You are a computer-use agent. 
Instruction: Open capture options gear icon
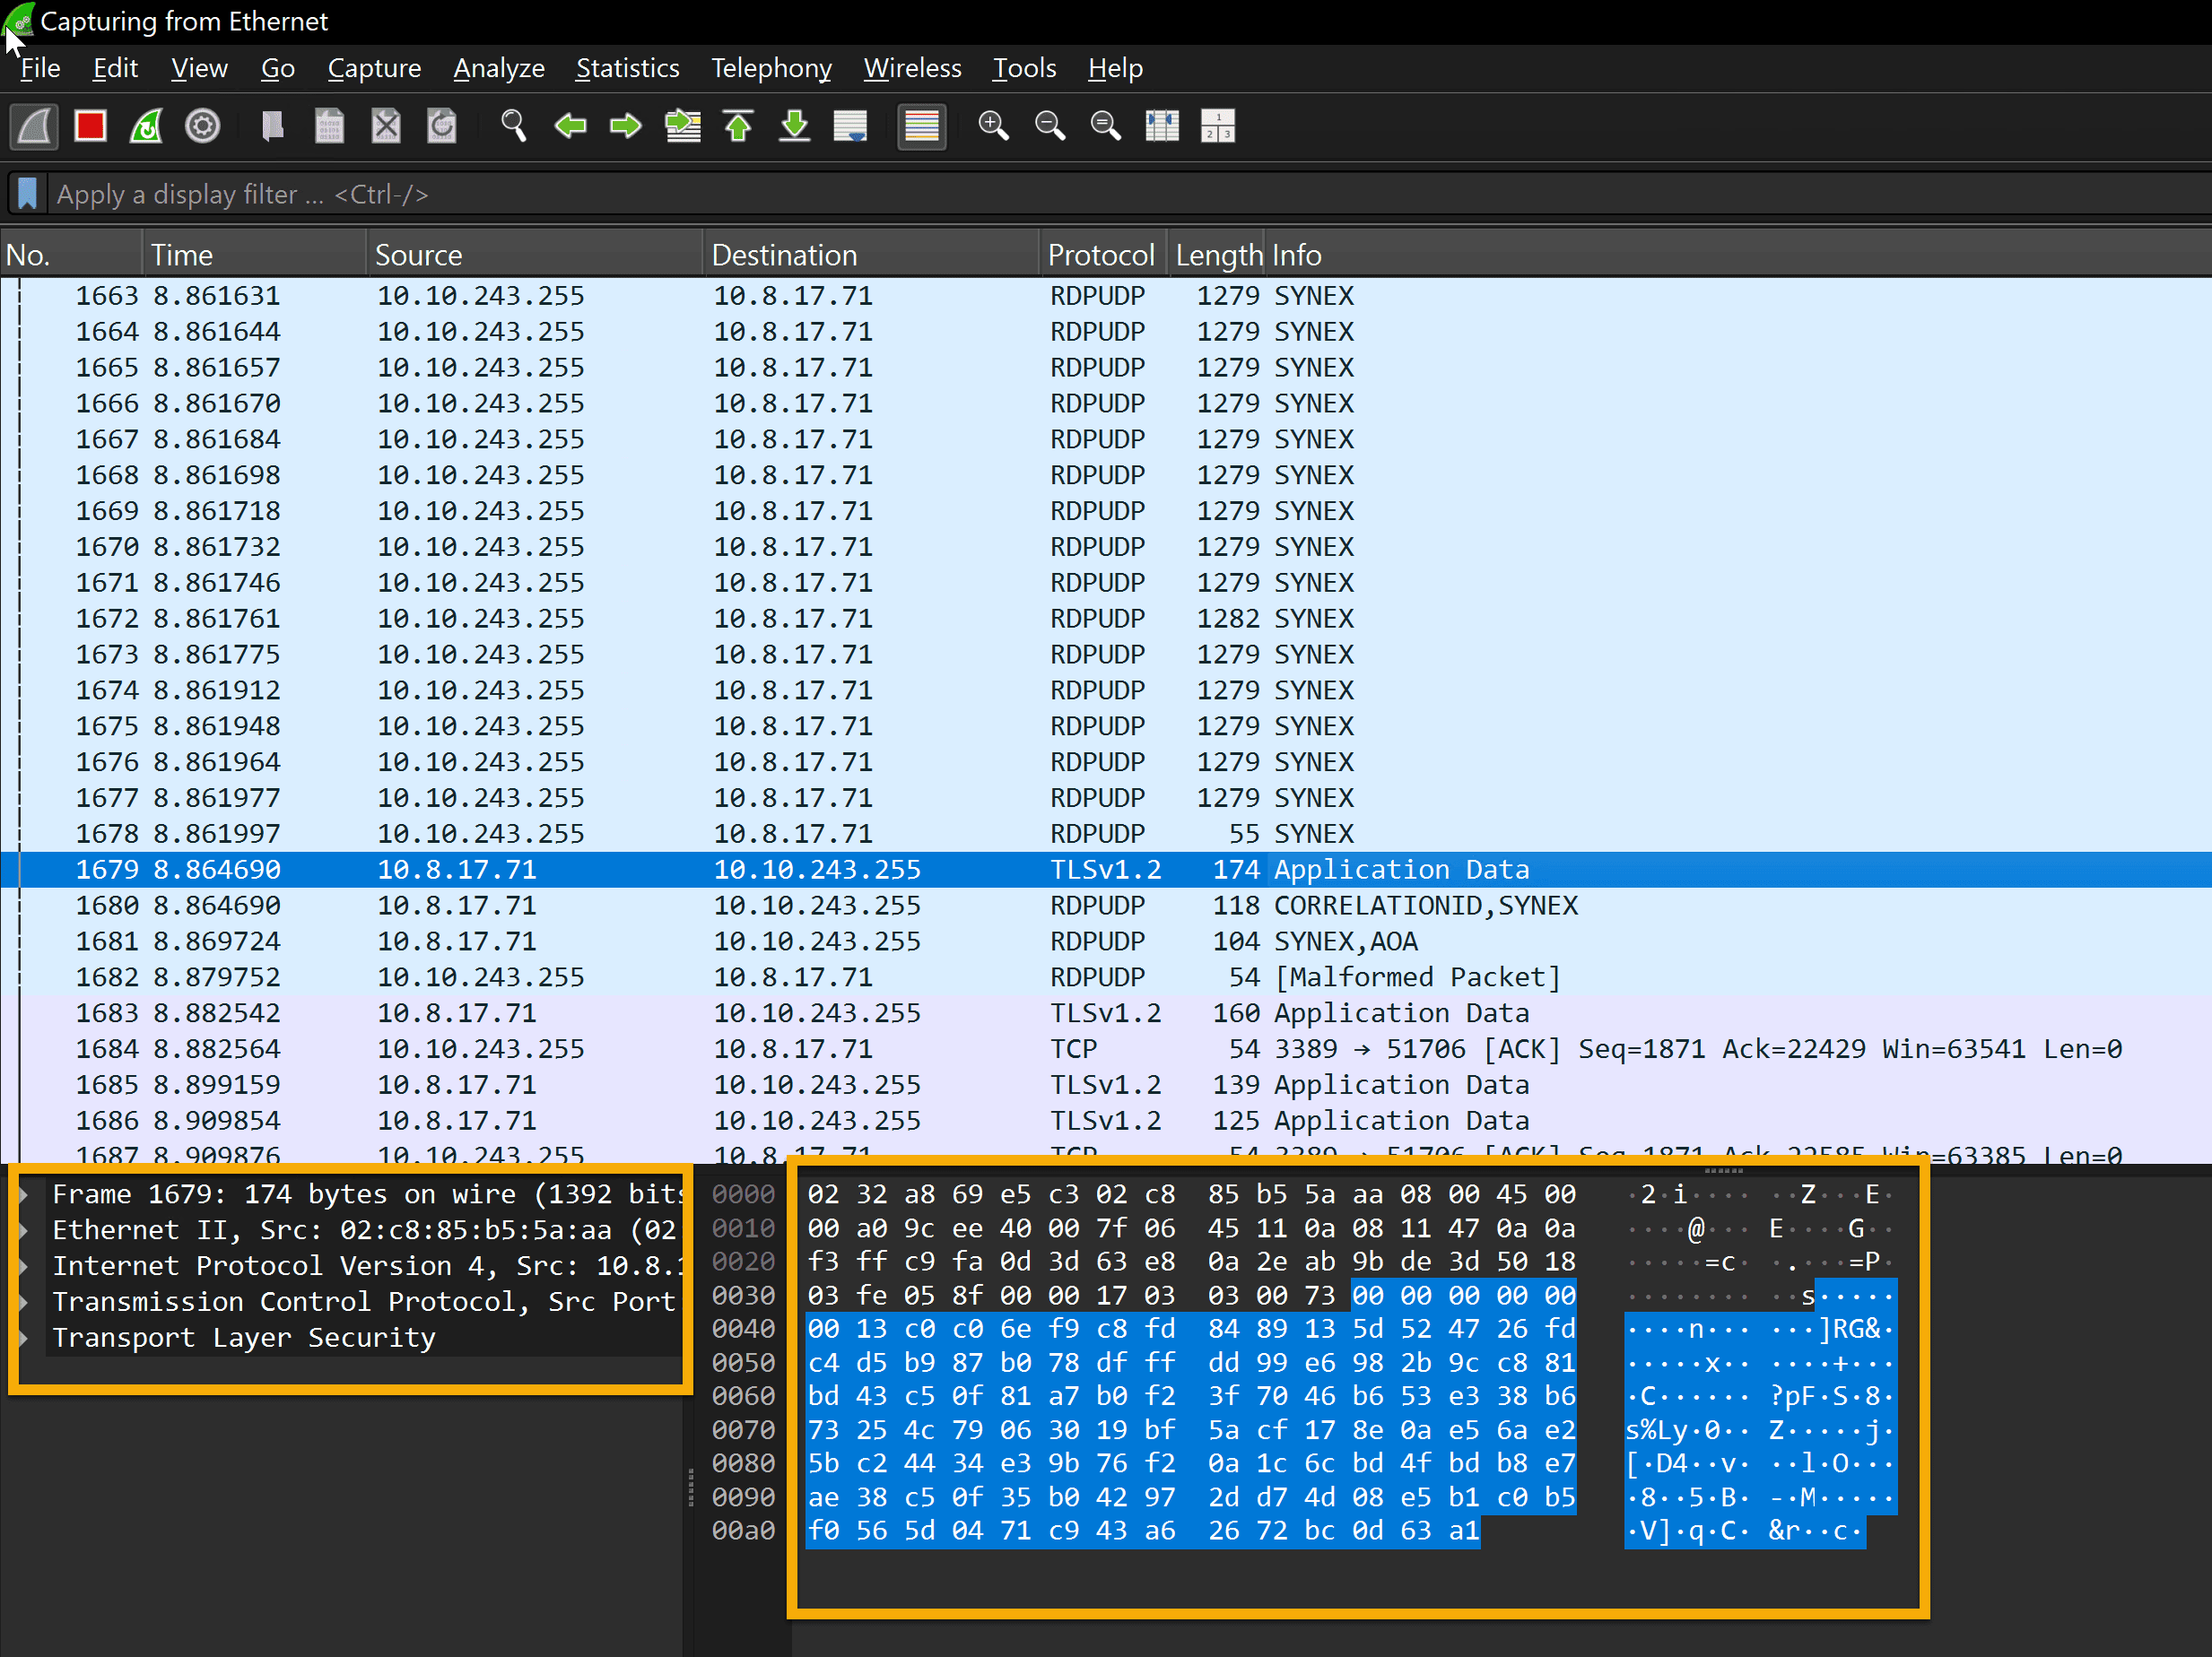(x=203, y=127)
